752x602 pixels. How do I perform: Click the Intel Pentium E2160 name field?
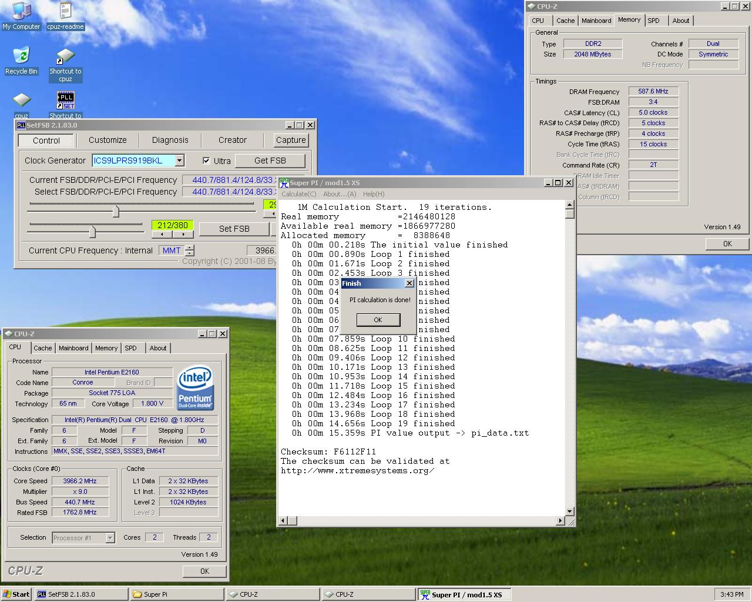point(112,372)
